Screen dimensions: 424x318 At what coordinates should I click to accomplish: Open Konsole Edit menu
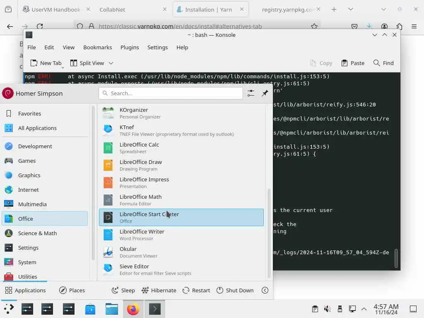tap(49, 47)
